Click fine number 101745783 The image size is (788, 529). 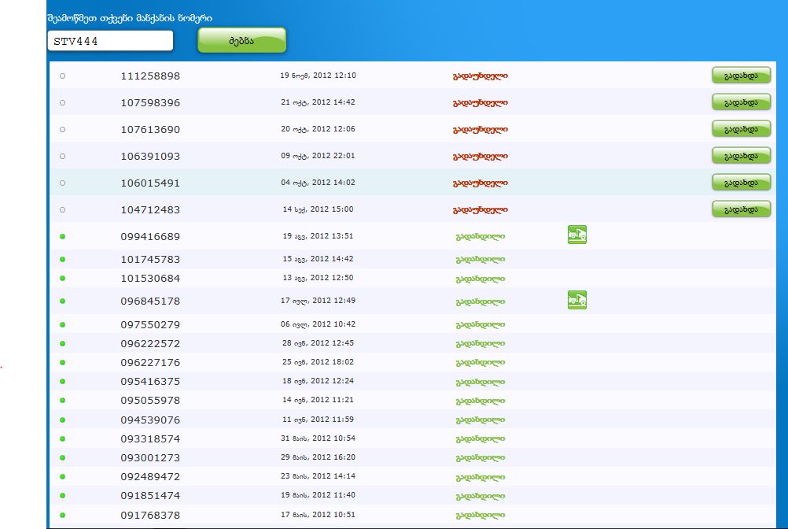pyautogui.click(x=150, y=260)
